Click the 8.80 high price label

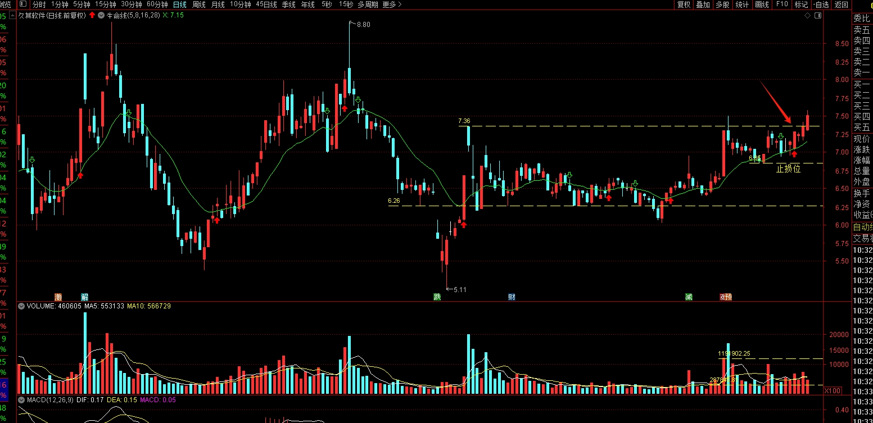(x=364, y=24)
